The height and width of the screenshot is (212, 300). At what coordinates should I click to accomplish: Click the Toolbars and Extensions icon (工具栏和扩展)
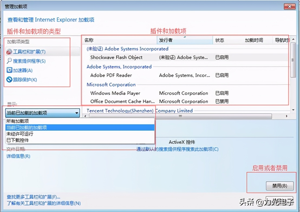[9, 52]
